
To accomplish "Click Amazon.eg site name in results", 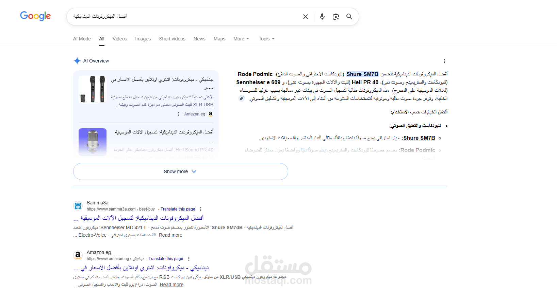I will coord(99,252).
